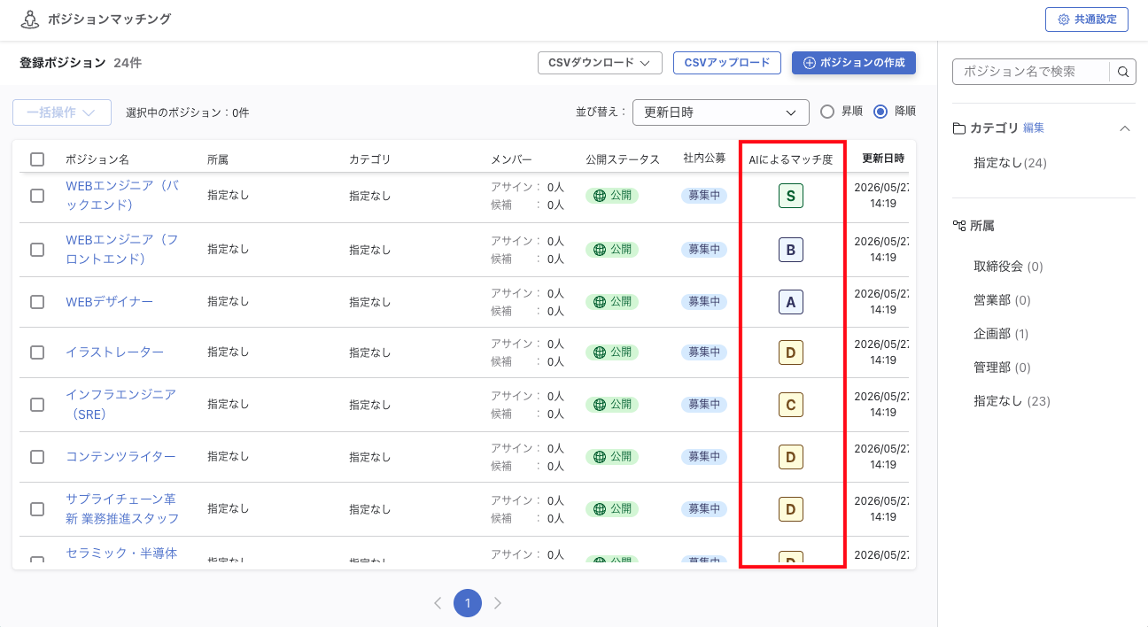Viewport: 1148px width, 627px height.
Task: Click 募集中 tag in インフラエンジニア row
Action: (704, 405)
